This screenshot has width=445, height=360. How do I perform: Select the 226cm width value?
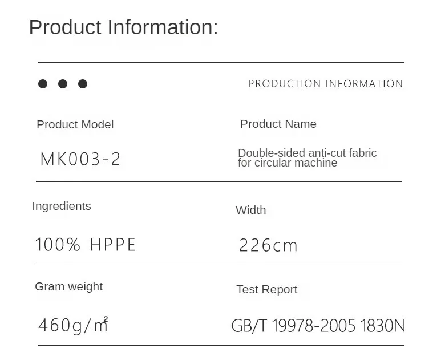click(x=268, y=246)
